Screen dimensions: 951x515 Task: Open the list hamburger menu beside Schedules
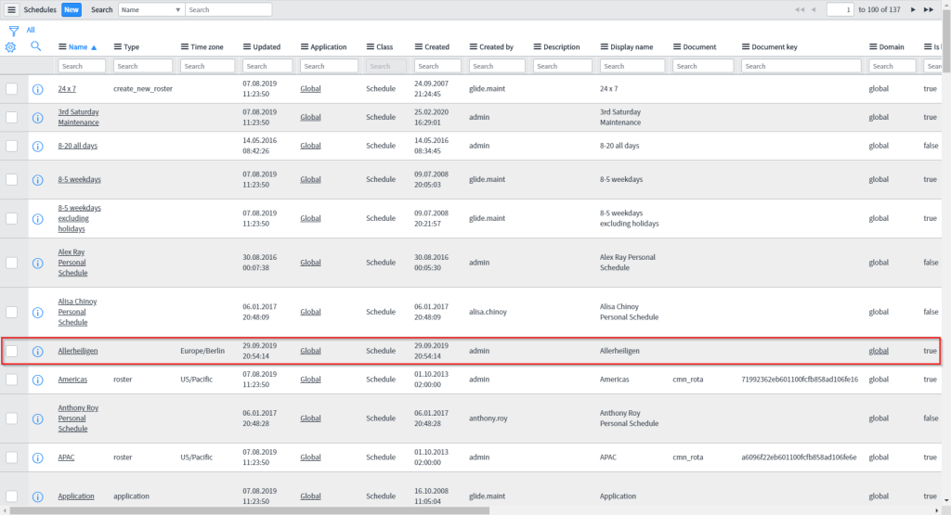12,9
